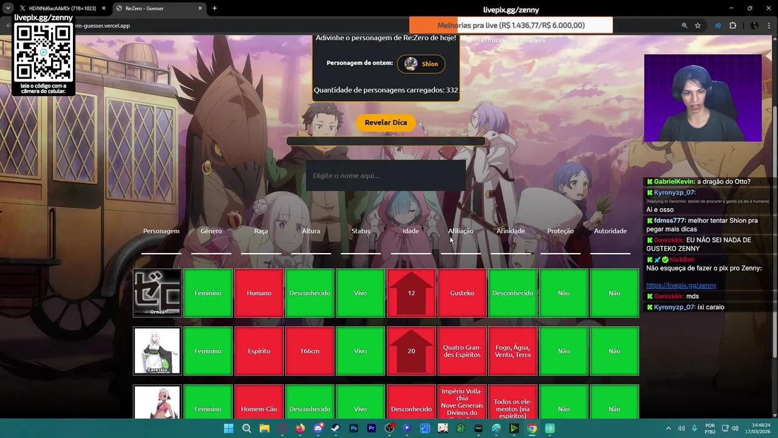The image size is (778, 438).
Task: Click the 166cm height cell
Action: click(310, 351)
